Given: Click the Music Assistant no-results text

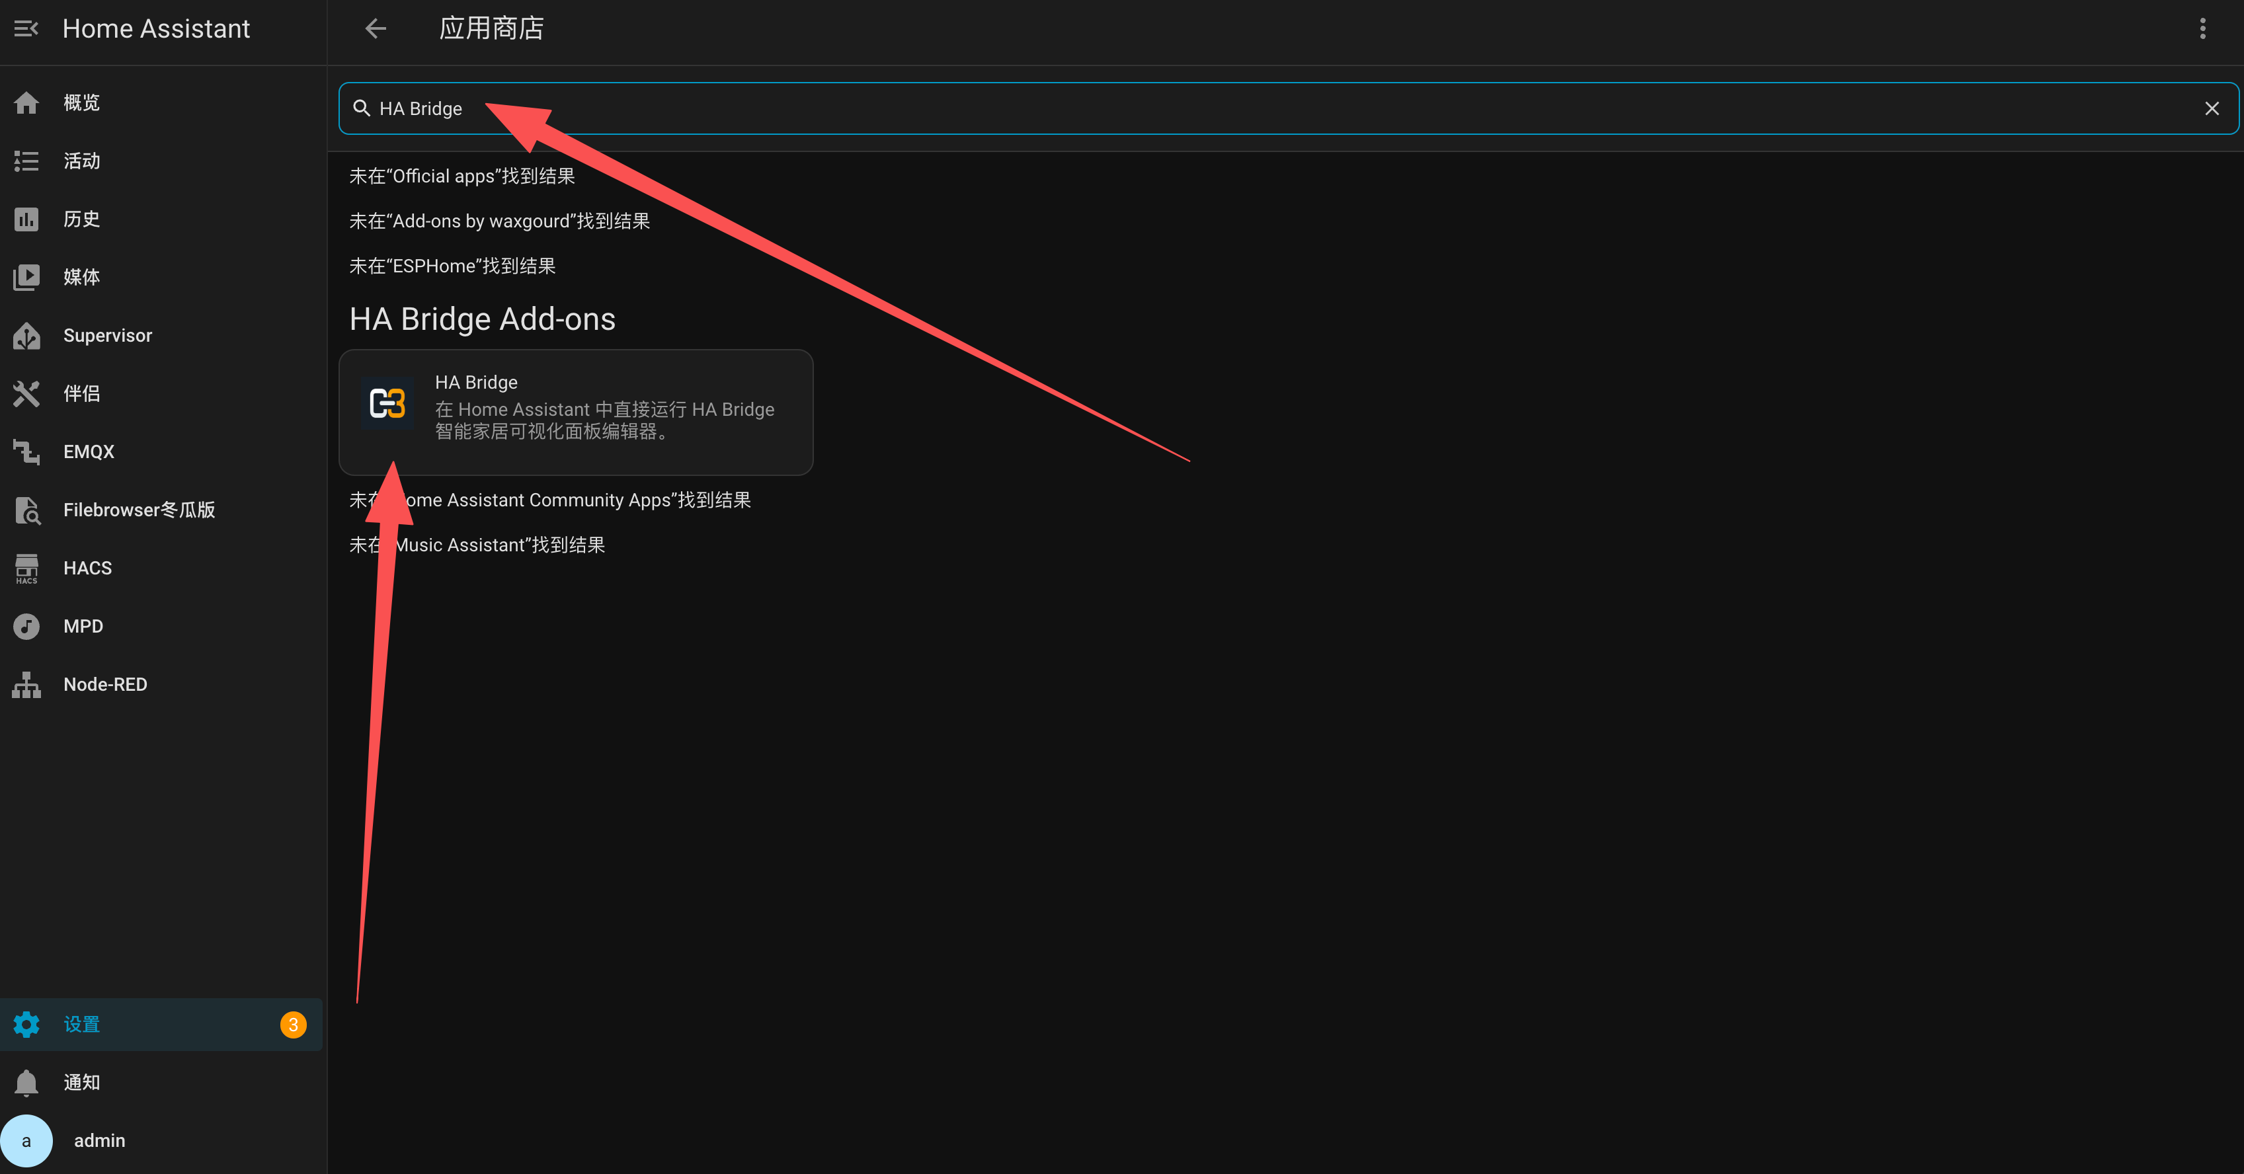Looking at the screenshot, I should click(x=477, y=545).
